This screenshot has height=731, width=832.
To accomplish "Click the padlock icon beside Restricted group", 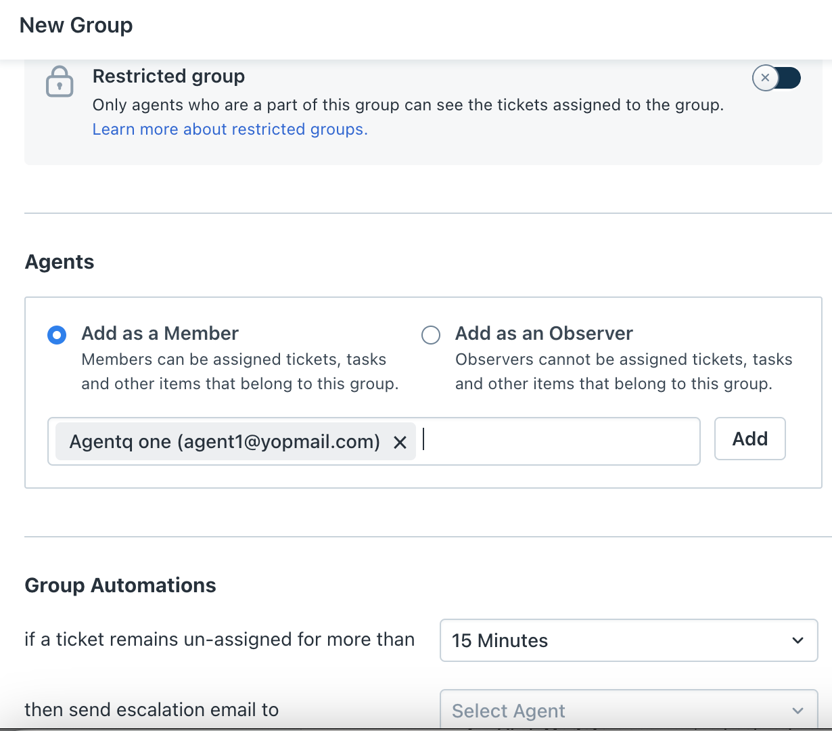I will (60, 82).
